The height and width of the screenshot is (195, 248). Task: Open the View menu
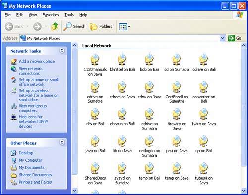coord(33,15)
